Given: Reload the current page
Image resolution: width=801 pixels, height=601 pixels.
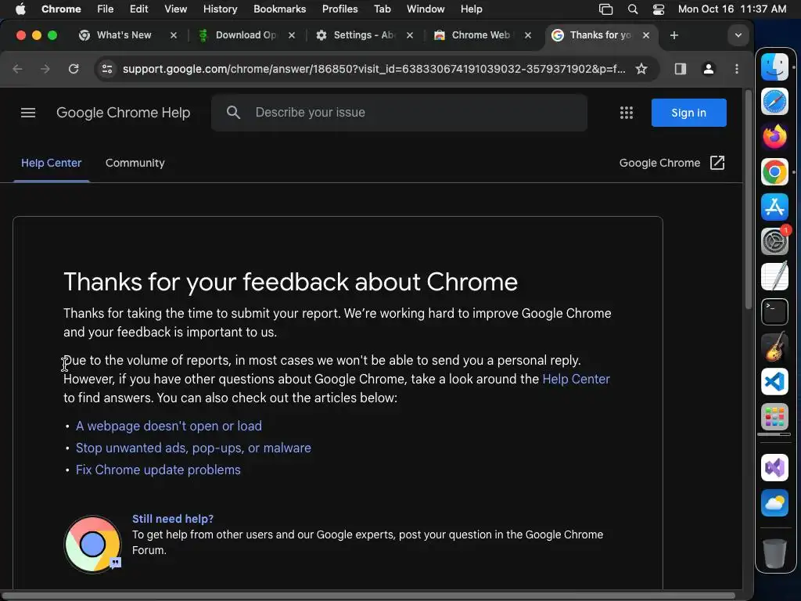Looking at the screenshot, I should point(74,69).
